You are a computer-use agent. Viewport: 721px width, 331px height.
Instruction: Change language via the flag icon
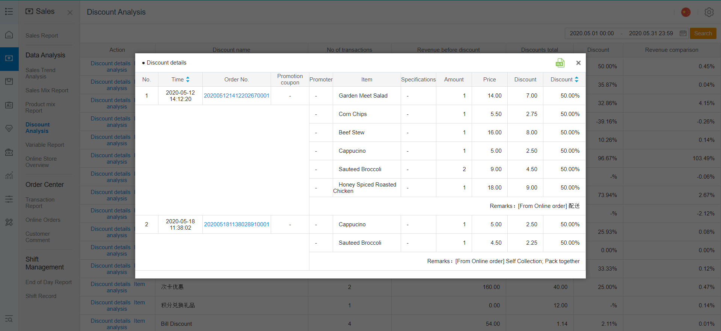686,12
